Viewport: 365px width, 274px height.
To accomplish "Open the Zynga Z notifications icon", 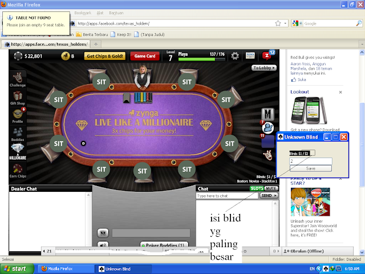I will coord(266,56).
